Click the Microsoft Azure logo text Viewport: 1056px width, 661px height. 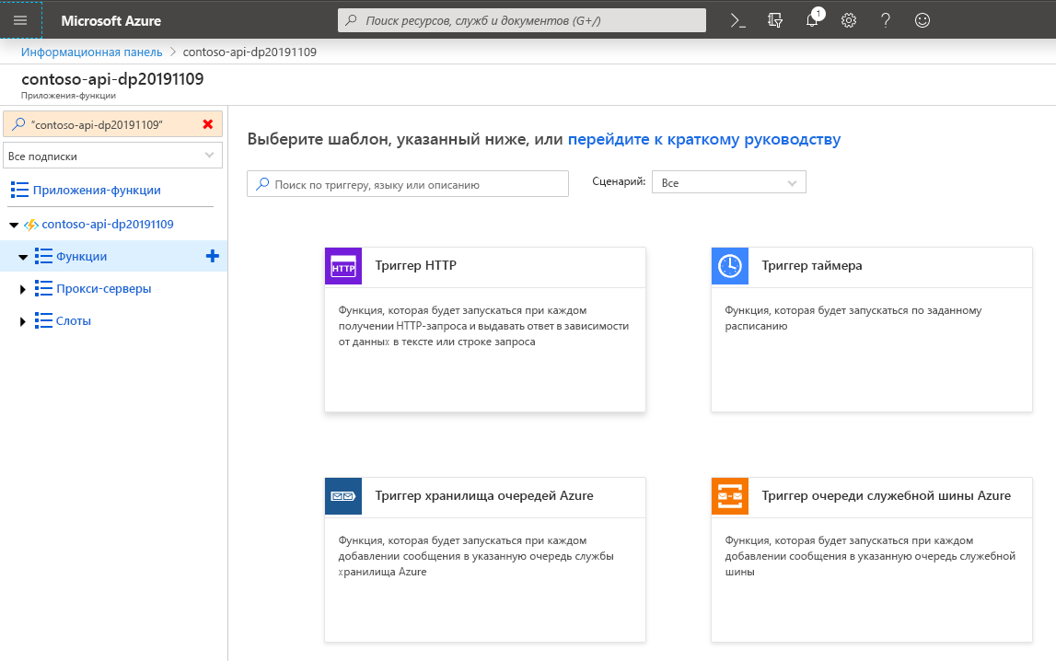pos(111,21)
